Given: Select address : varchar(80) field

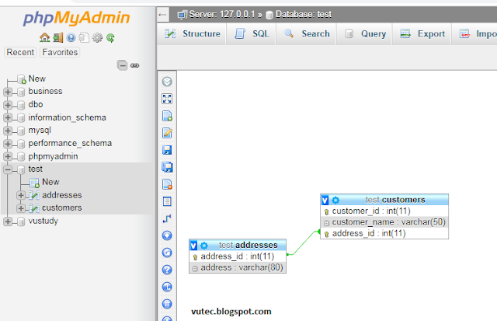Looking at the screenshot, I should [x=238, y=267].
